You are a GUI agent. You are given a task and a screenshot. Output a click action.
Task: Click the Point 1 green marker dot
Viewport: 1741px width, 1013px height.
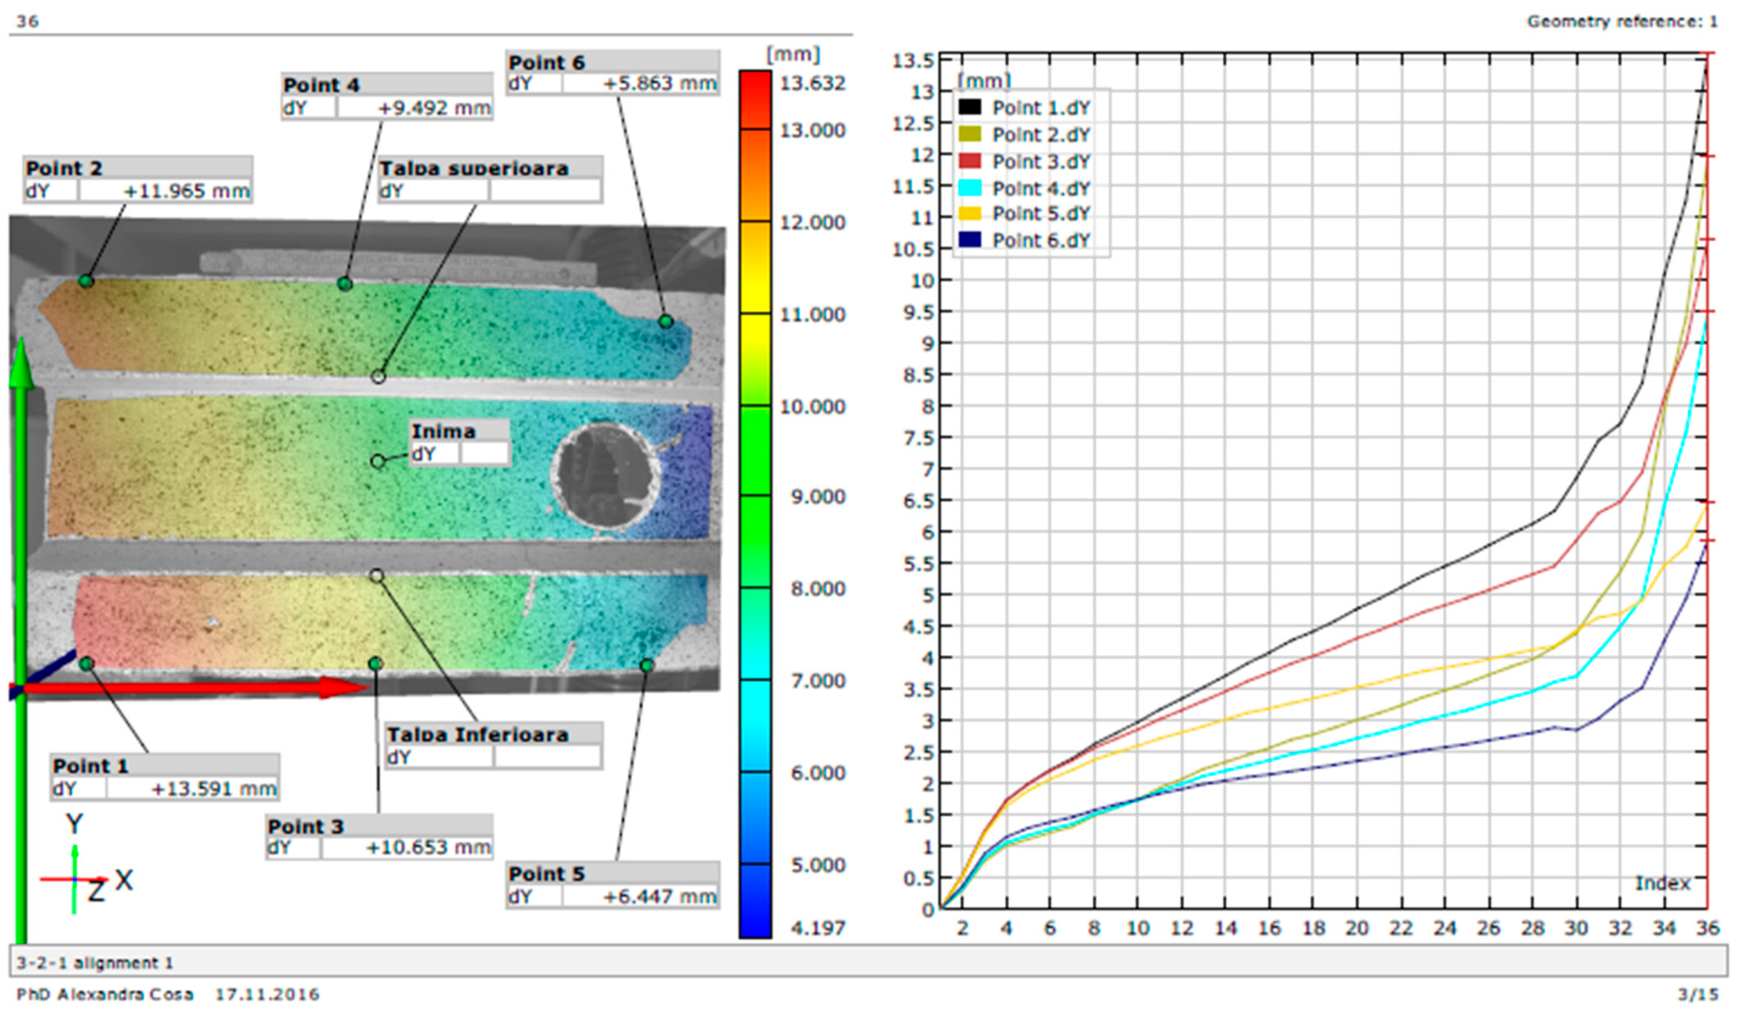click(x=86, y=664)
